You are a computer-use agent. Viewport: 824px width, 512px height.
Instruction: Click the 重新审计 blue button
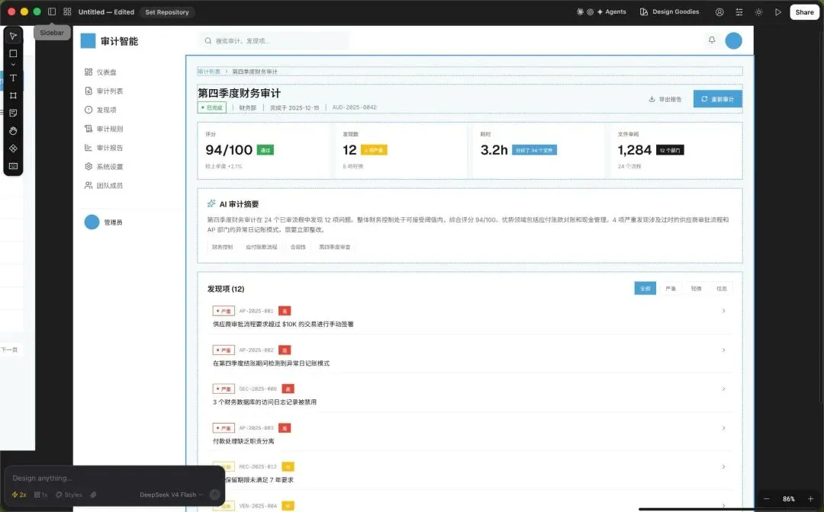[717, 99]
